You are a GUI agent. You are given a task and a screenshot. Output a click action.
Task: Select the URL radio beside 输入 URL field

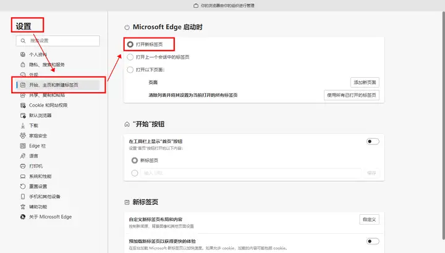point(135,173)
